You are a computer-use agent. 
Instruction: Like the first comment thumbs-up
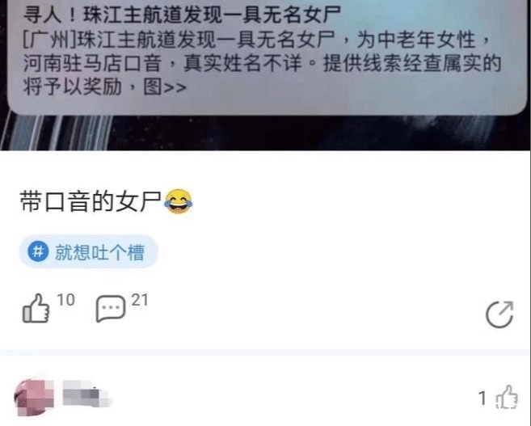point(507,397)
